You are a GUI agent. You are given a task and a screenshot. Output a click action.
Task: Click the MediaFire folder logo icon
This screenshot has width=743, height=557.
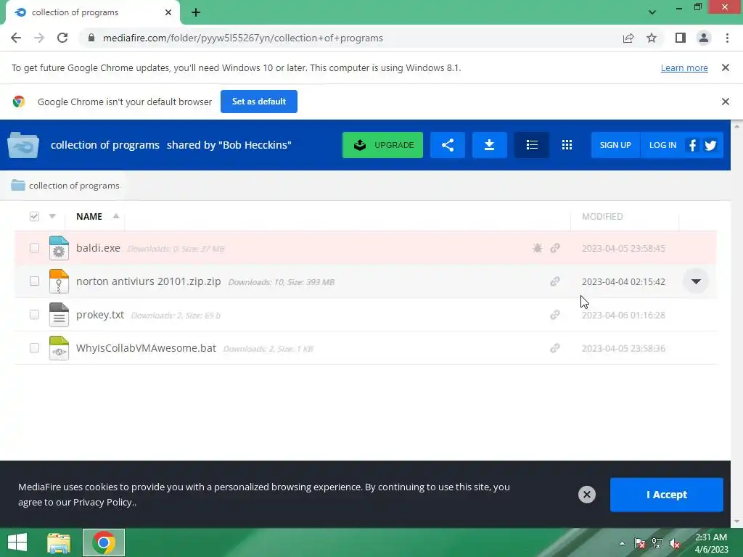(23, 145)
